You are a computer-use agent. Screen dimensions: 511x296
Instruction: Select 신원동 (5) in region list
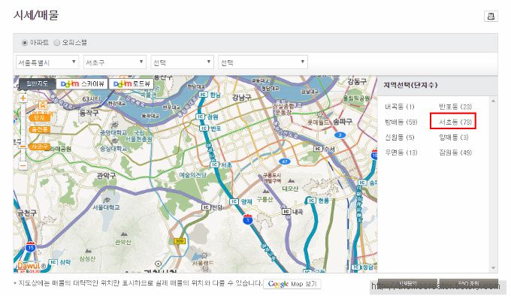click(x=400, y=137)
